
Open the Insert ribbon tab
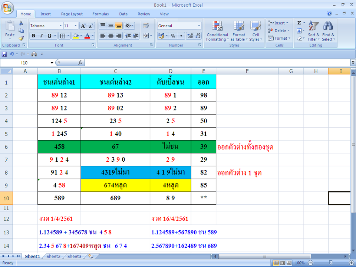pyautogui.click(x=45, y=14)
